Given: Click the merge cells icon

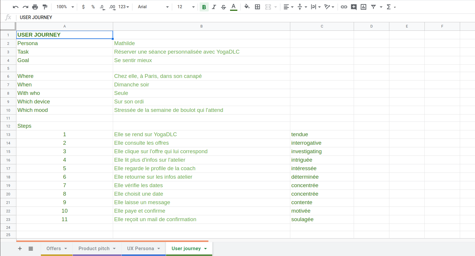Looking at the screenshot, I should 268,7.
